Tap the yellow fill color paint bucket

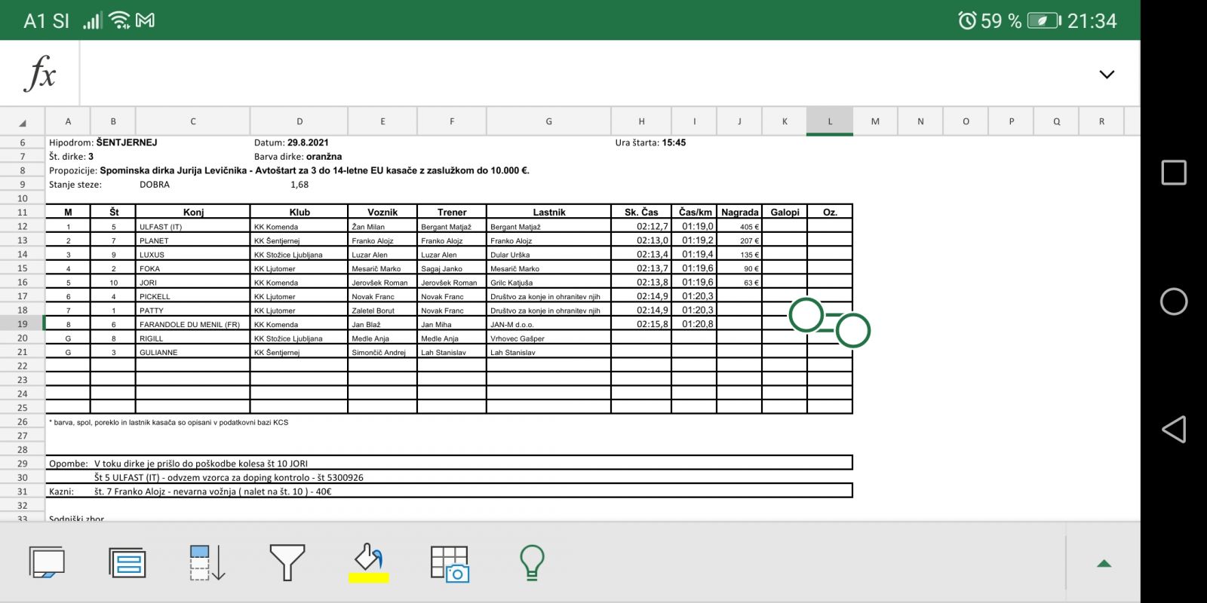[x=369, y=562]
